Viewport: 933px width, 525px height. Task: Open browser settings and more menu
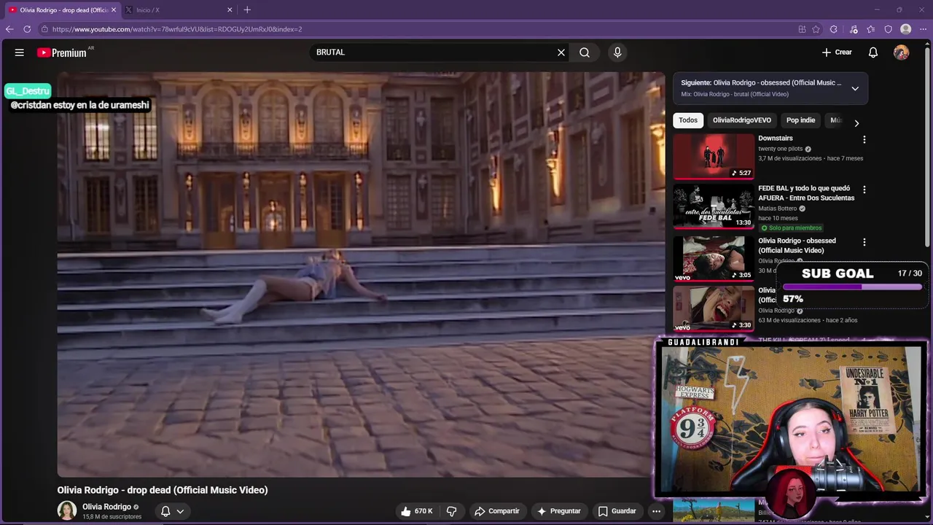[923, 29]
